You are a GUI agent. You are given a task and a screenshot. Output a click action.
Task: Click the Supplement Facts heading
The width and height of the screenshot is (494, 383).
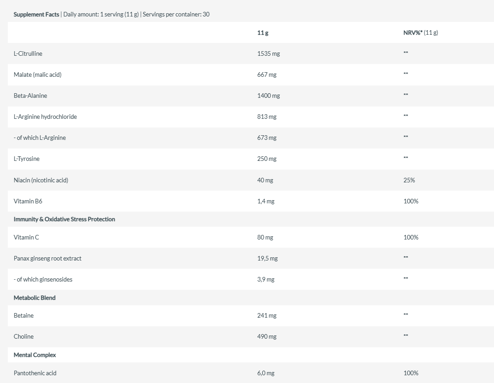coord(36,14)
